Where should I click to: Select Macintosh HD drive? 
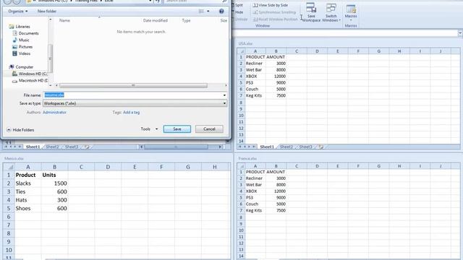pyautogui.click(x=30, y=80)
